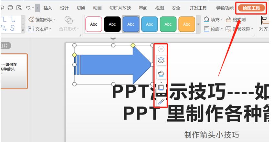The width and height of the screenshot is (272, 142).
Task: Expand the 填充 fill dropdown
Action: click(214, 20)
